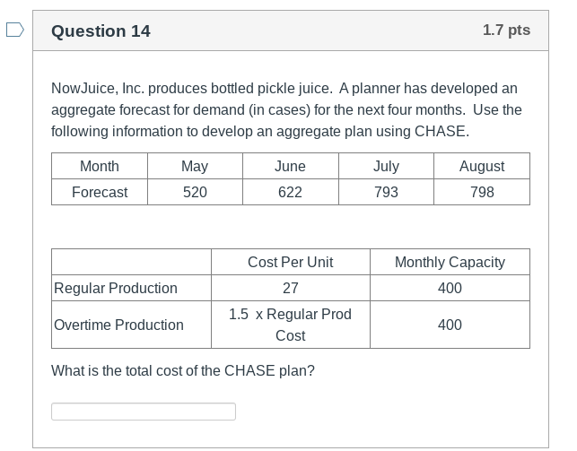Click the Overtime Production row label
Image resolution: width=577 pixels, height=451 pixels.
(x=118, y=325)
